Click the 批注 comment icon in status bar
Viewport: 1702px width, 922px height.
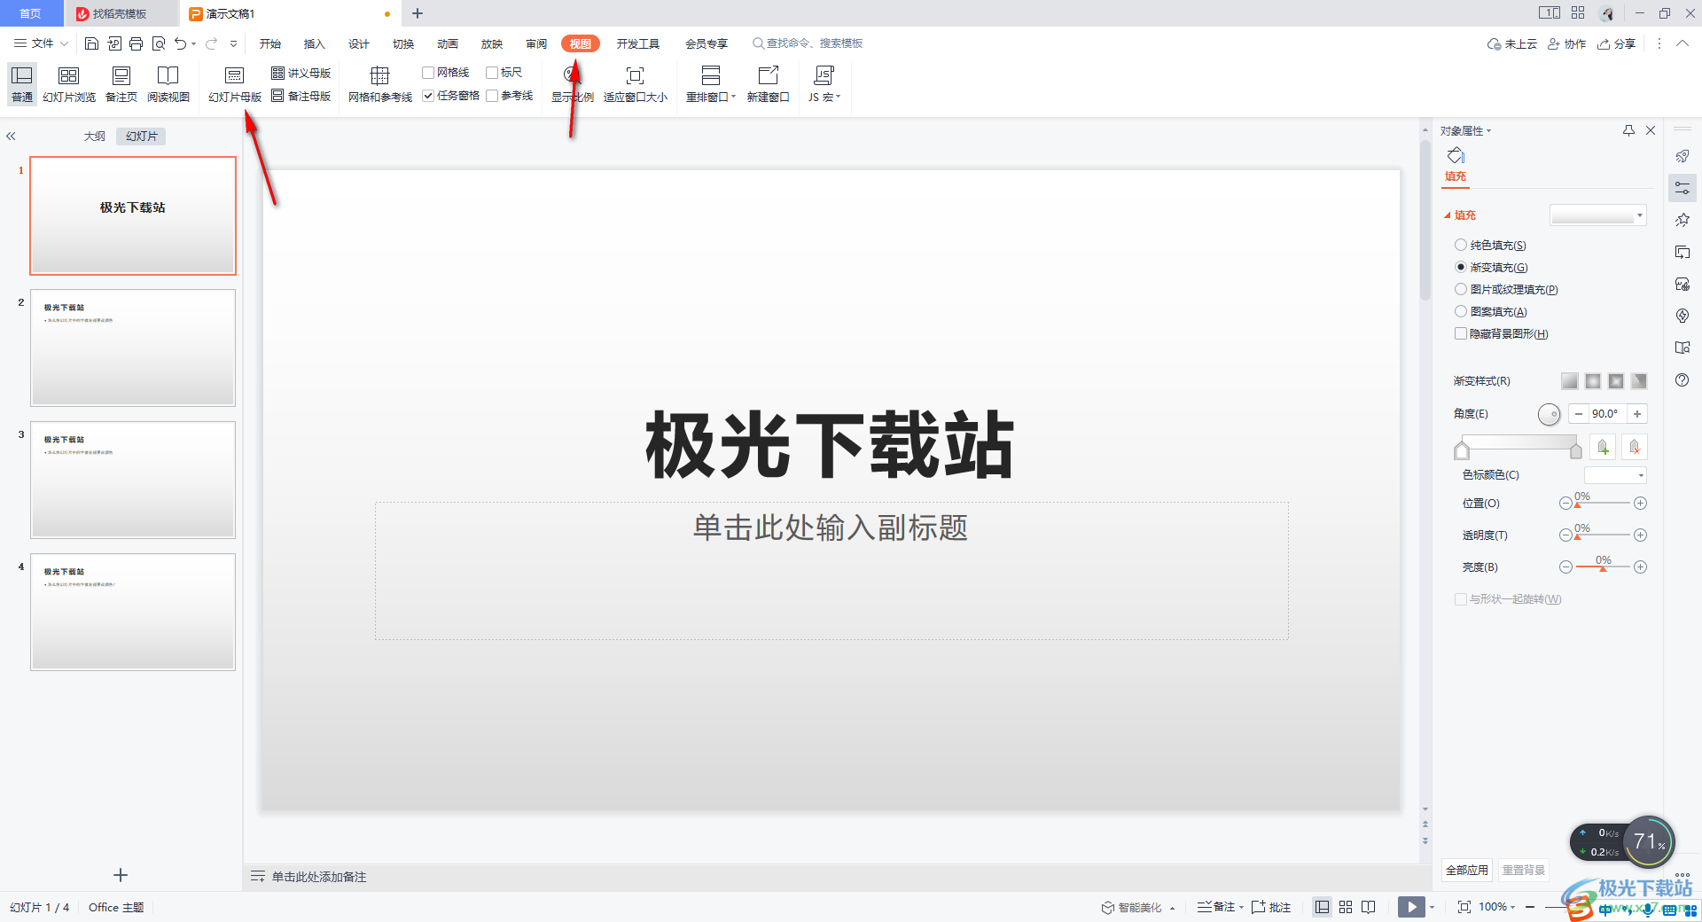point(1271,907)
